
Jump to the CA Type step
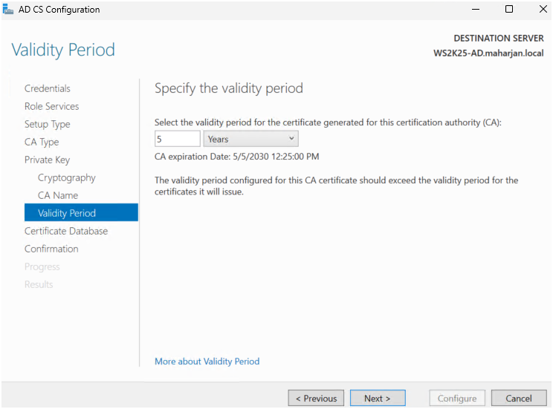point(42,142)
